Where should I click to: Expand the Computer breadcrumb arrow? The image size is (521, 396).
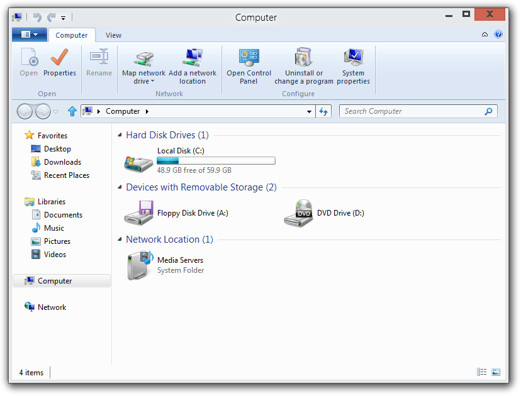coord(147,111)
